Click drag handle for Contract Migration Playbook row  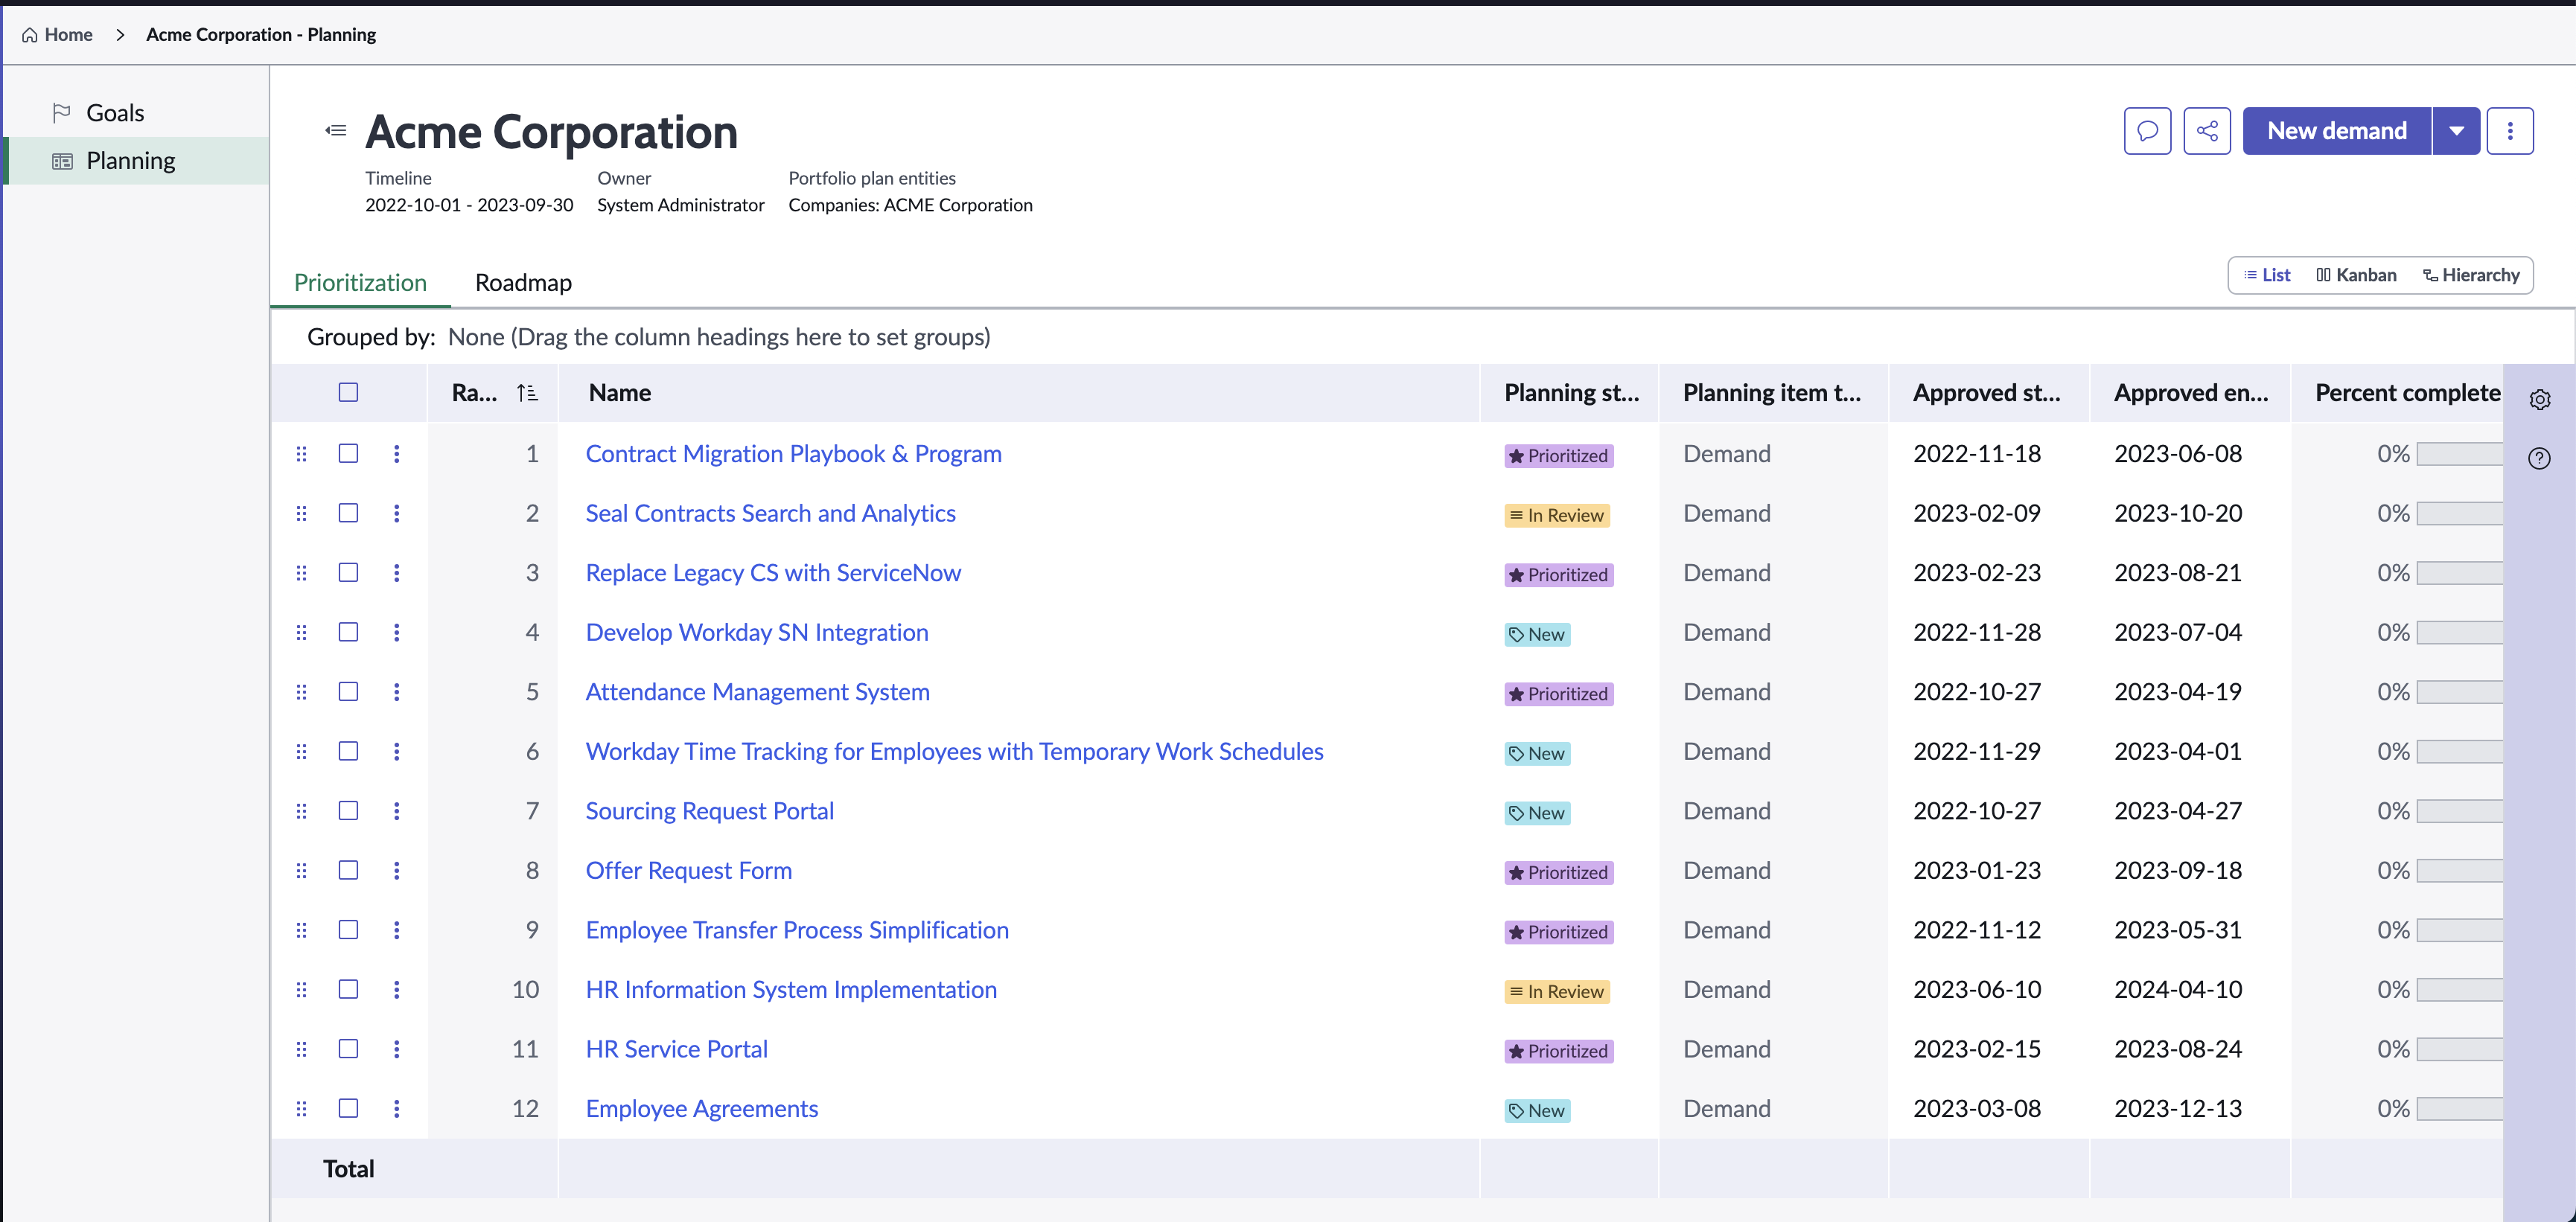click(301, 454)
